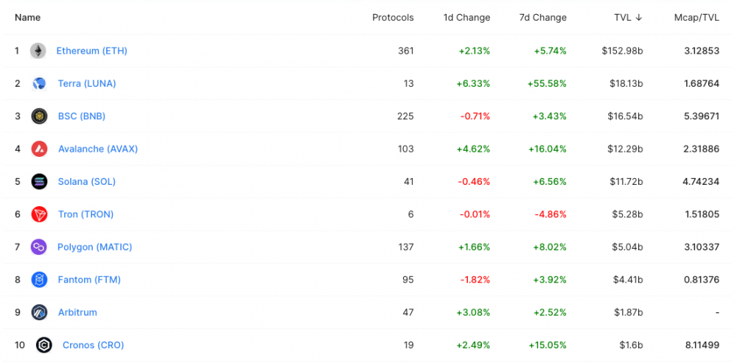Viewport: 737px width, 363px height.
Task: Open the Ethereum (ETH) chain link
Action: click(x=92, y=51)
